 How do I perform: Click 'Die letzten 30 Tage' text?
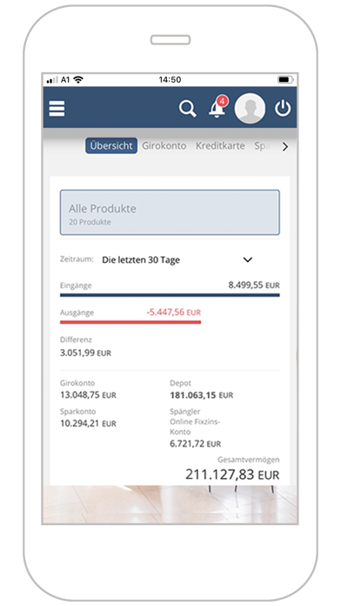(141, 260)
